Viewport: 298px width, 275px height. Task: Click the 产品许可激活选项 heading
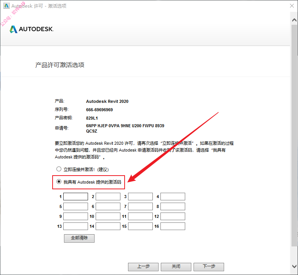(x=60, y=65)
